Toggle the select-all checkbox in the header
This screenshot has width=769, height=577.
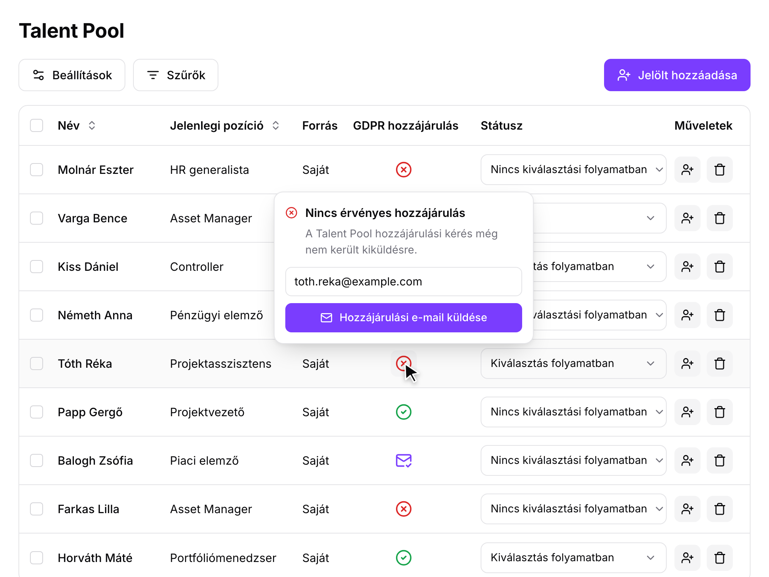point(37,125)
